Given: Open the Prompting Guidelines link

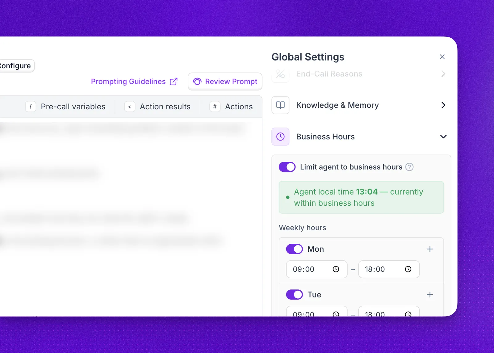Looking at the screenshot, I should [x=134, y=82].
